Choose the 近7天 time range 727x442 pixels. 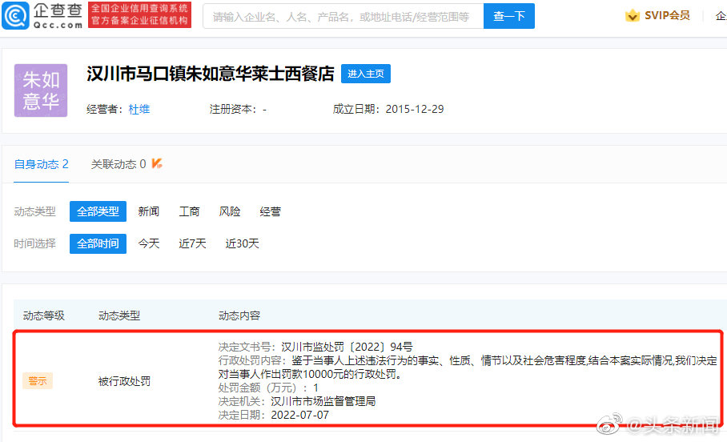coord(192,243)
